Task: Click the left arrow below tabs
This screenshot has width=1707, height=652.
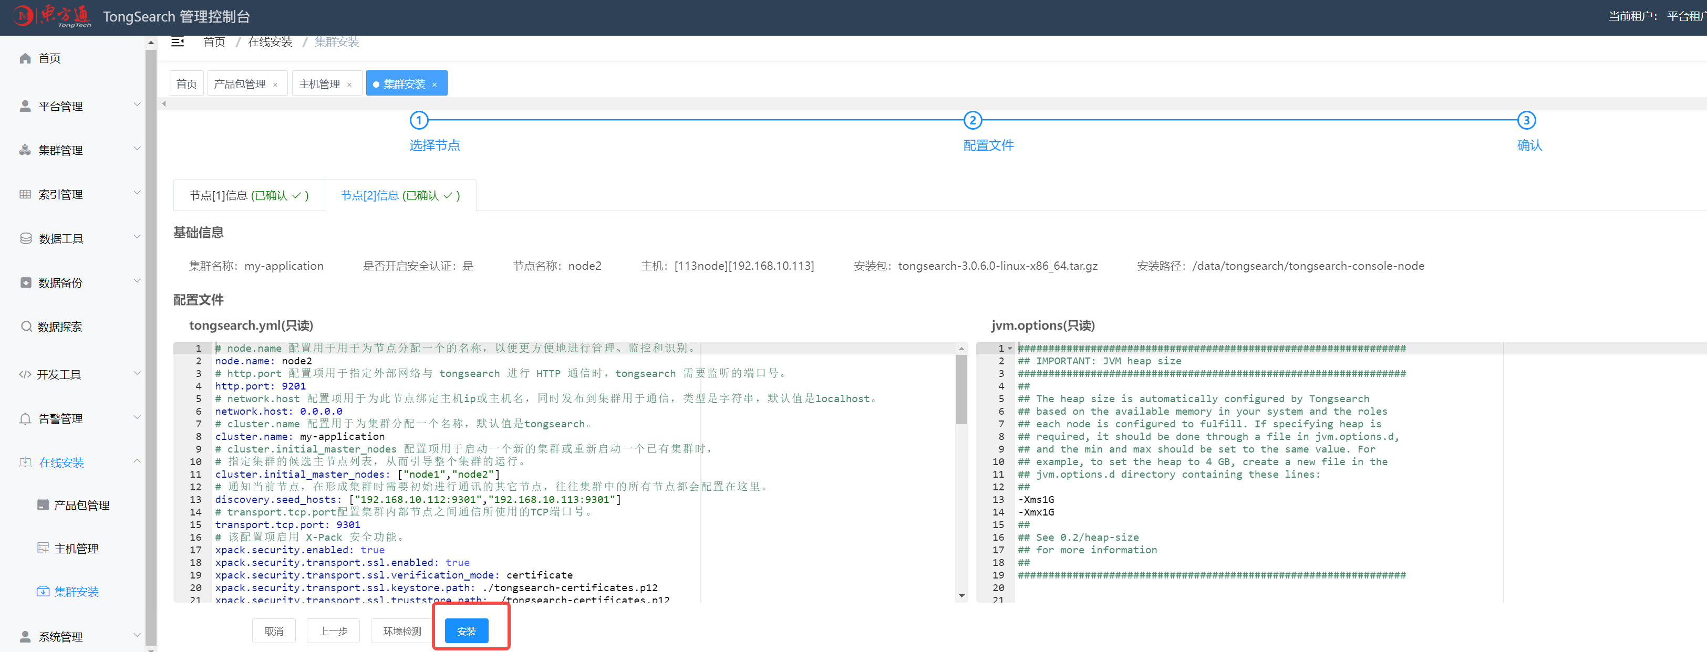Action: (x=164, y=104)
